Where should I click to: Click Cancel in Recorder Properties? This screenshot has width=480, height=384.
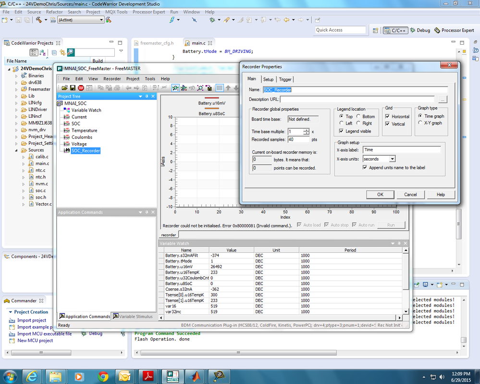click(410, 195)
